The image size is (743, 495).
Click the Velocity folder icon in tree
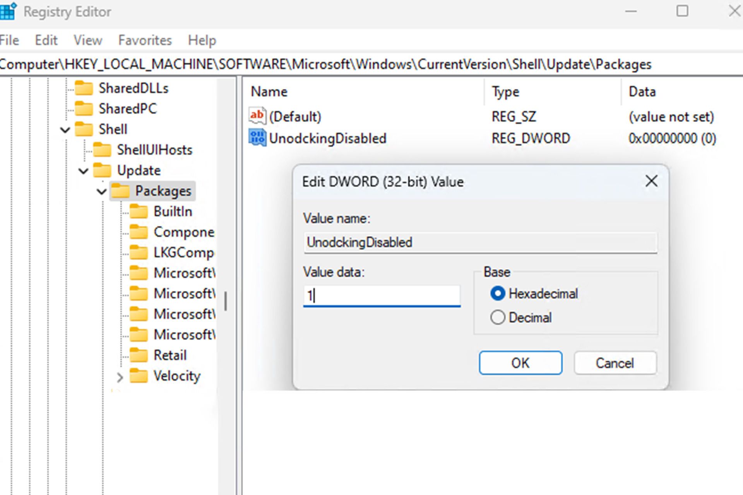click(139, 376)
